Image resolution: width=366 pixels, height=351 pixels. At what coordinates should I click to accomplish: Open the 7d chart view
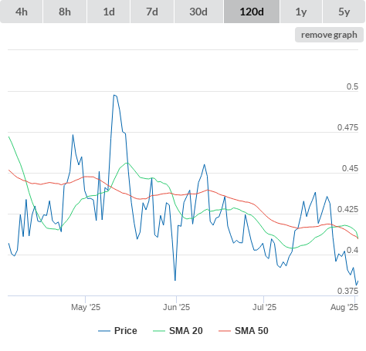152,12
